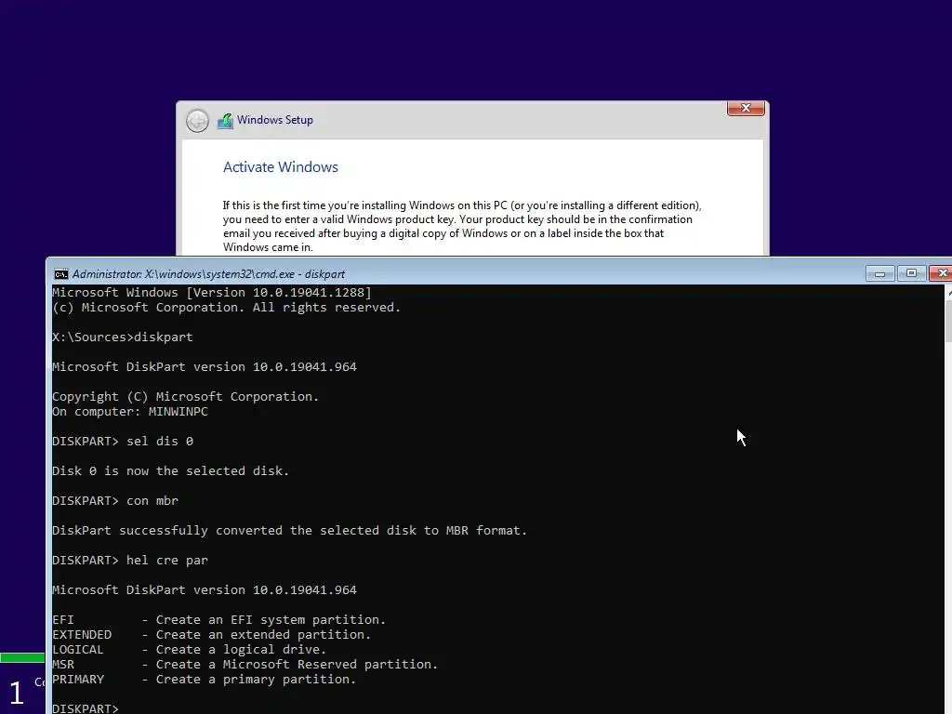This screenshot has width=952, height=714.
Task: Click the successfully converted to MBR message
Action: point(290,531)
